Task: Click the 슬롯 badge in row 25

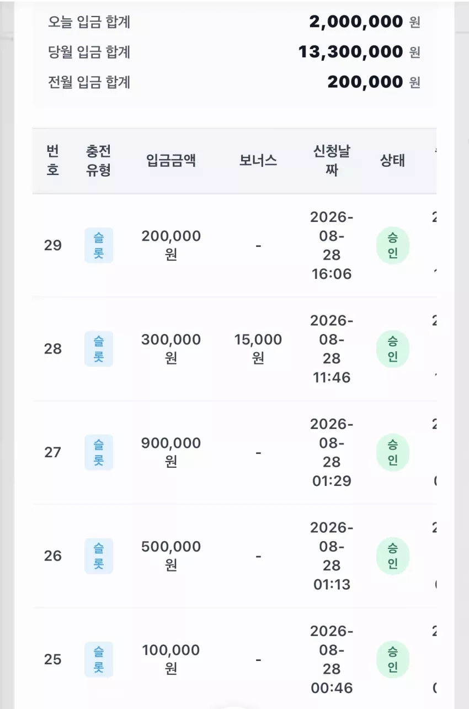Action: pyautogui.click(x=99, y=659)
